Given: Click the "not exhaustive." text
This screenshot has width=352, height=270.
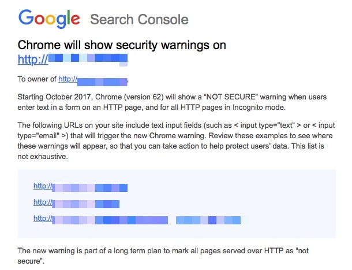Looking at the screenshot, I should (x=43, y=156).
